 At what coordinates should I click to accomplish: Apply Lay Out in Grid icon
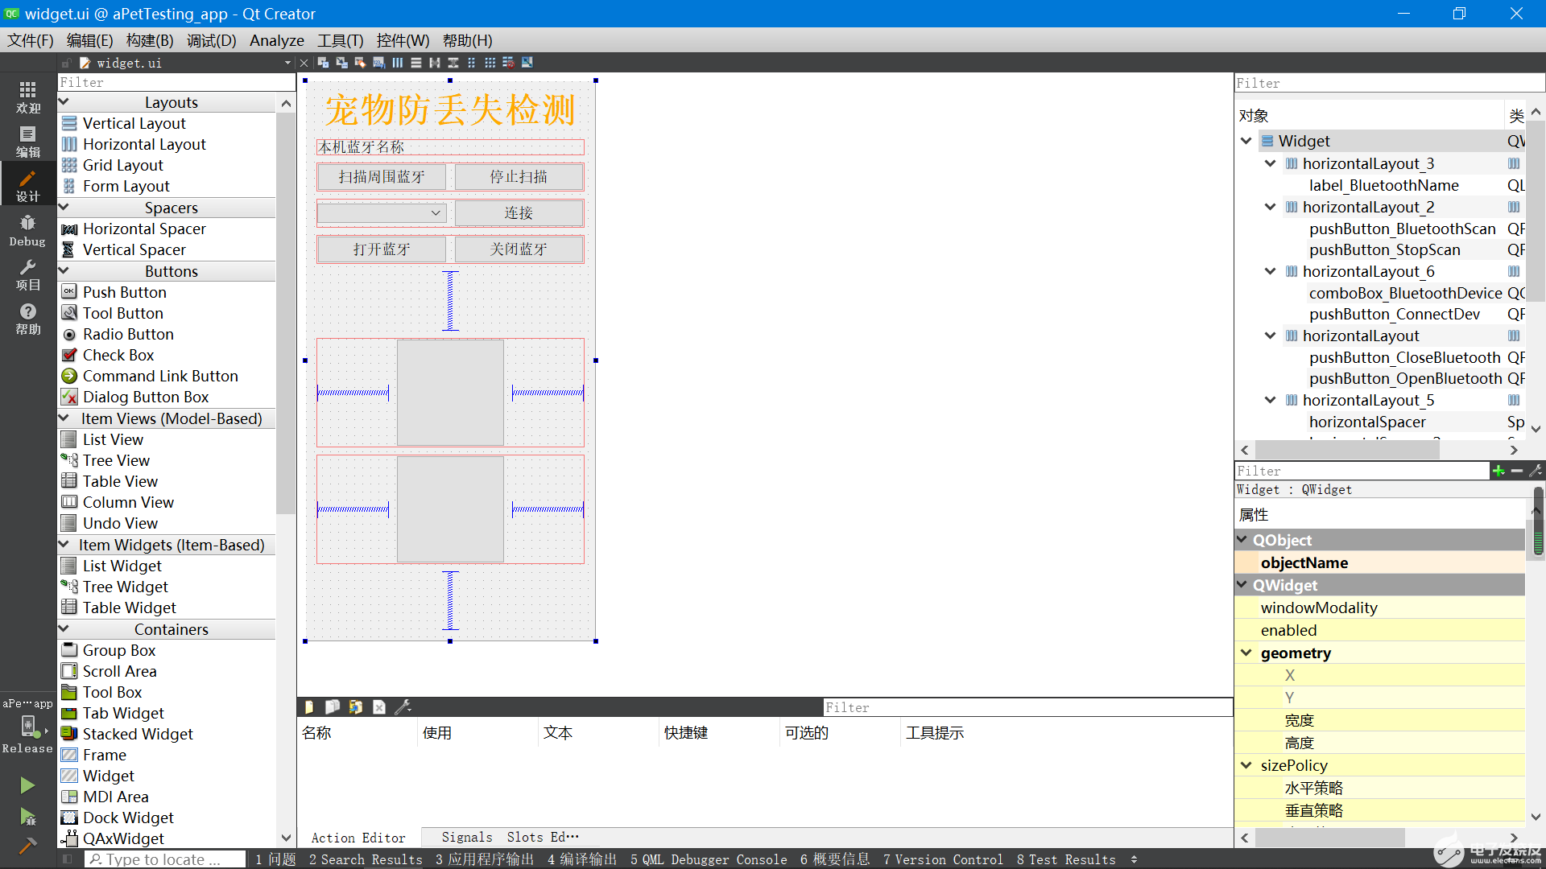[x=490, y=62]
